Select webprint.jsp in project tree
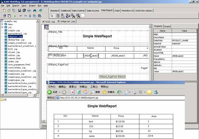The image size is (199, 139). pos(15,37)
